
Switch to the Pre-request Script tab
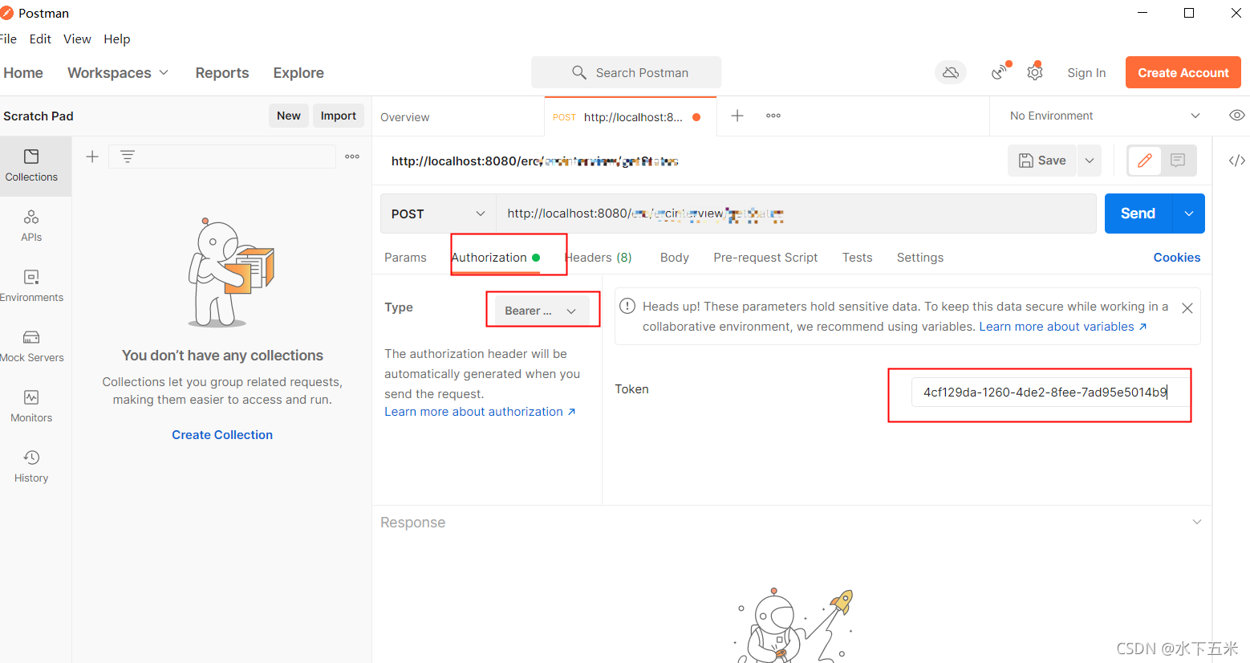(x=765, y=258)
